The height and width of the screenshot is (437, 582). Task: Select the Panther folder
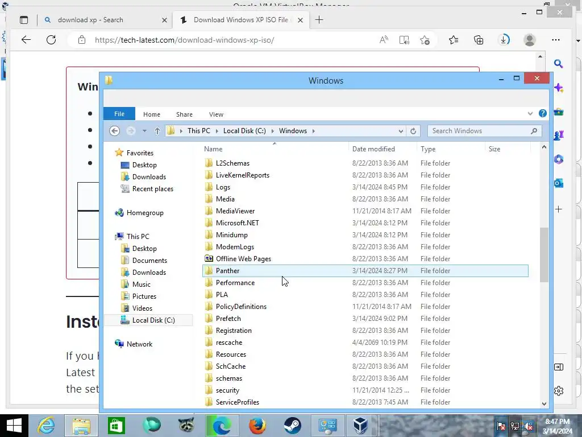(x=365, y=270)
